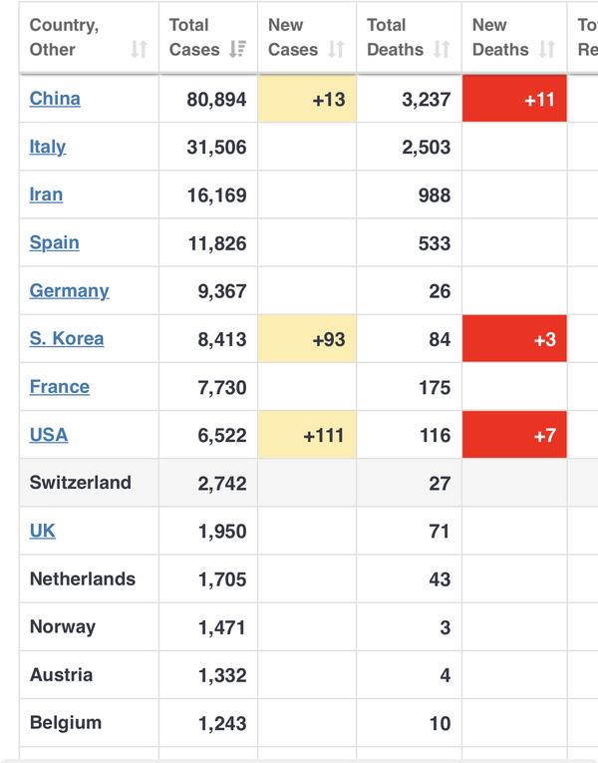Screen dimensions: 598x763
Task: Click the sort arrows beside New Cases
Action: point(336,50)
